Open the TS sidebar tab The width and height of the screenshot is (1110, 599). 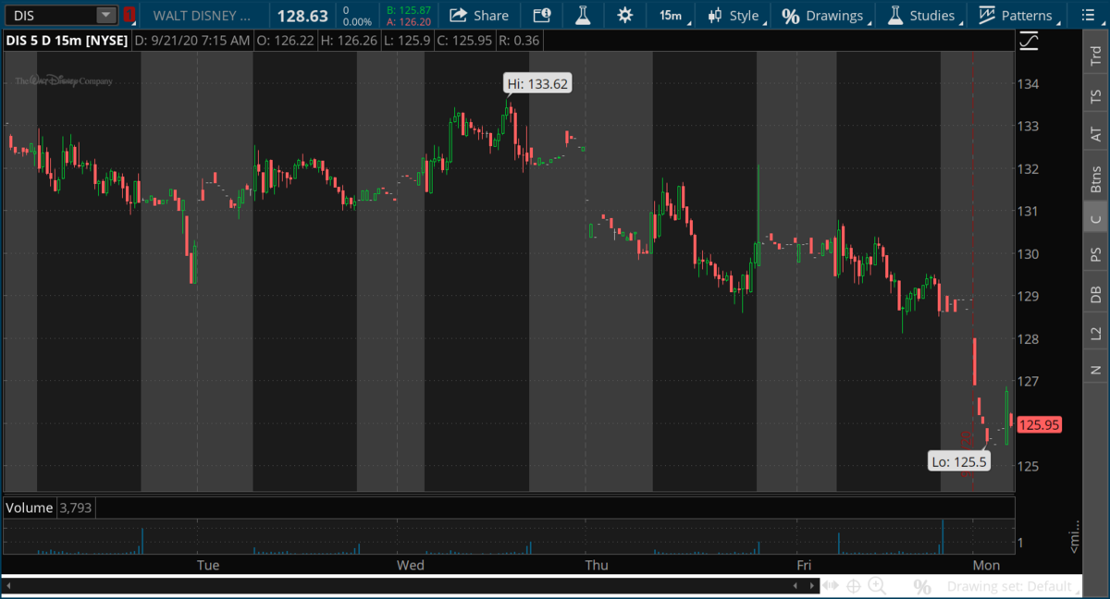1096,95
